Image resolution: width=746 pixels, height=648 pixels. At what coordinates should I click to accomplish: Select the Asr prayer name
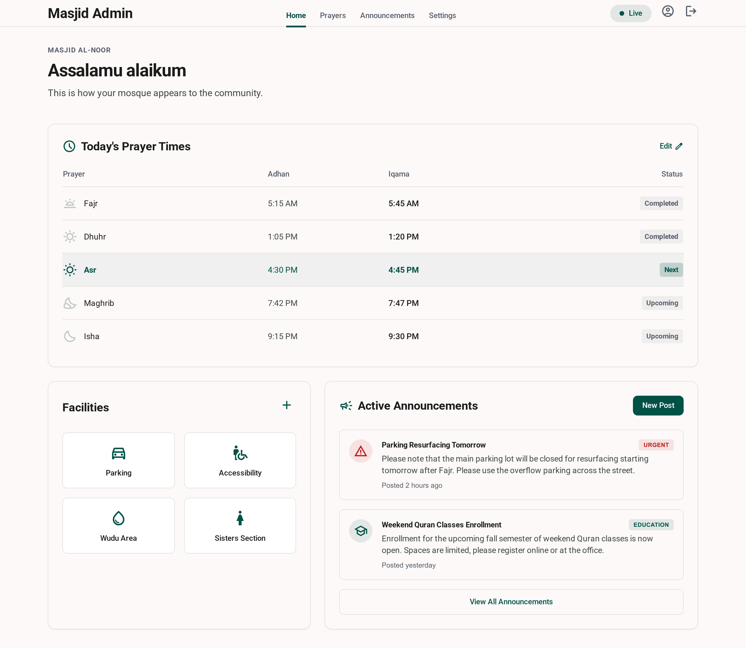[90, 270]
